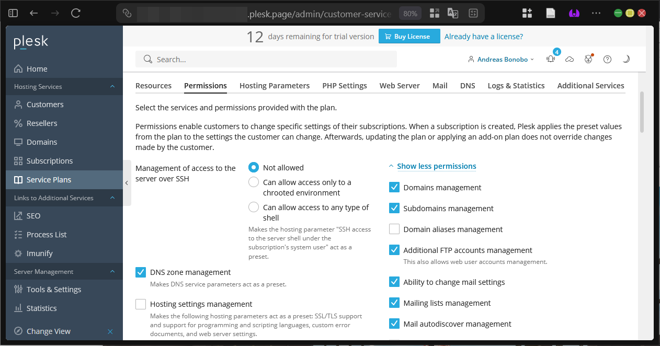This screenshot has height=346, width=660.
Task: Close the Change View option
Action: click(110, 331)
